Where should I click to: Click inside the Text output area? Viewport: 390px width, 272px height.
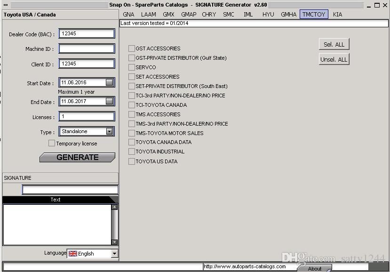[57, 224]
